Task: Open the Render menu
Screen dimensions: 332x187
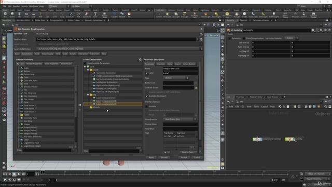Action: 16,6
